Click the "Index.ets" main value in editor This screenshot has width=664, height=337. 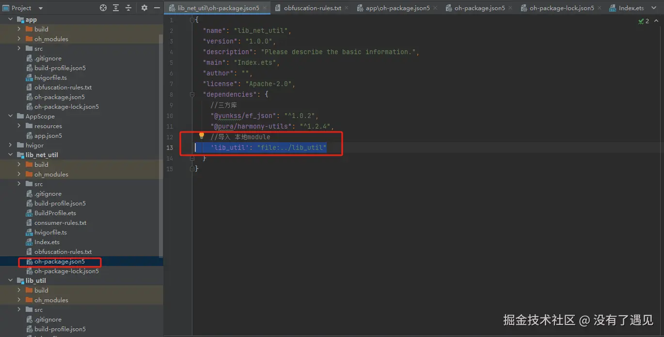[255, 62]
